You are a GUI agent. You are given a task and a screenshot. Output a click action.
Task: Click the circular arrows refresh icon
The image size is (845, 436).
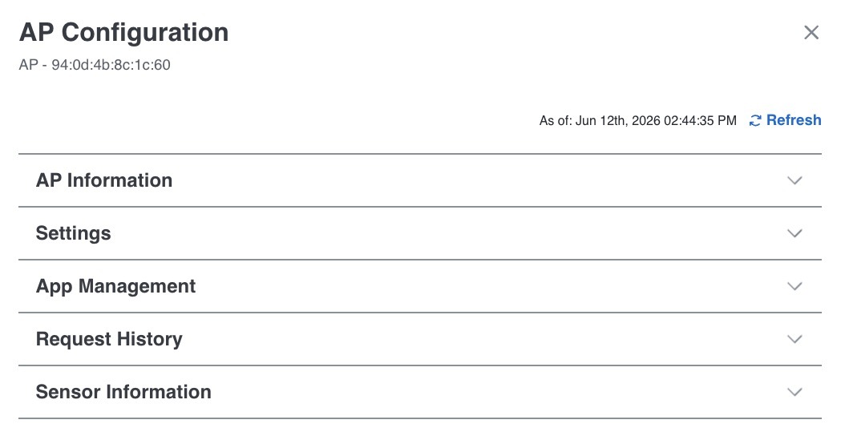[x=755, y=121]
